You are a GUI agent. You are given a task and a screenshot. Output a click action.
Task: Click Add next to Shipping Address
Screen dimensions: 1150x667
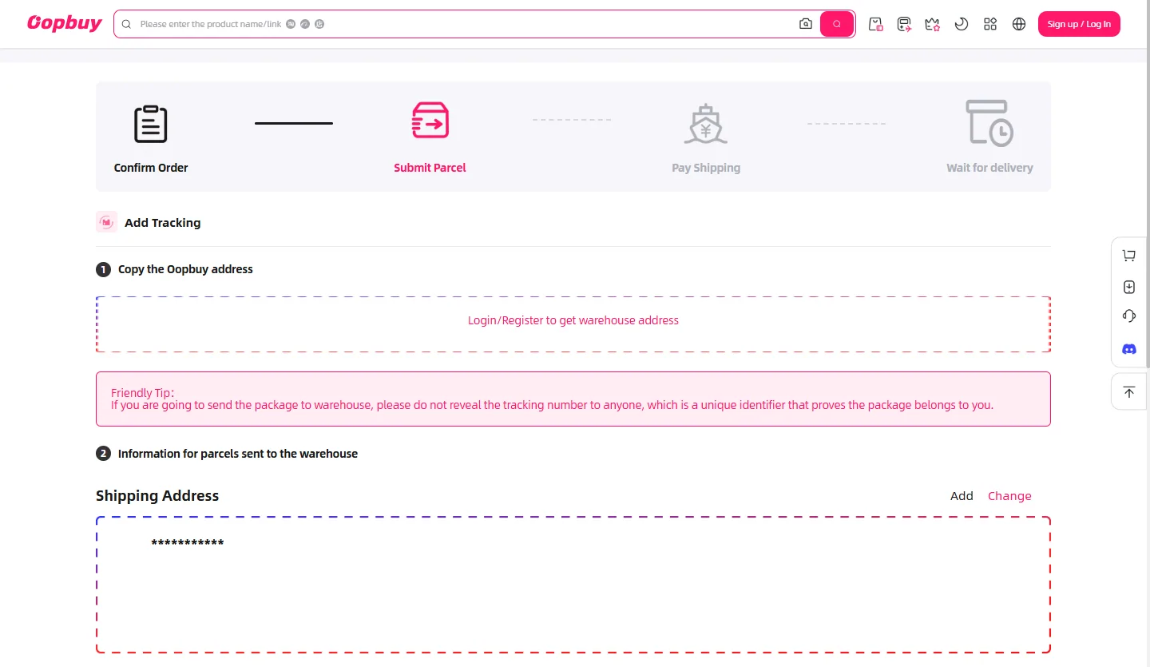[962, 496]
